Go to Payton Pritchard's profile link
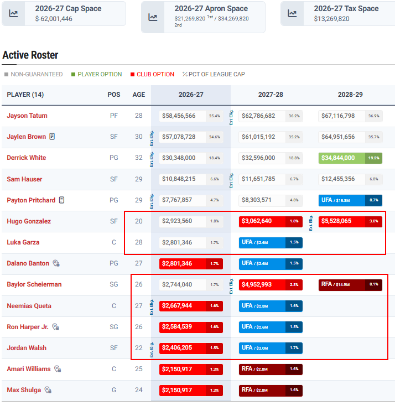Screen dimensions: 395x411 tap(31, 200)
